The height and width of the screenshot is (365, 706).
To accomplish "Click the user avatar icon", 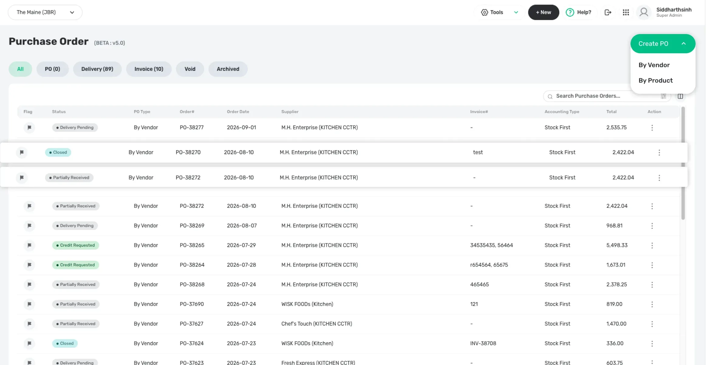I will coord(644,12).
